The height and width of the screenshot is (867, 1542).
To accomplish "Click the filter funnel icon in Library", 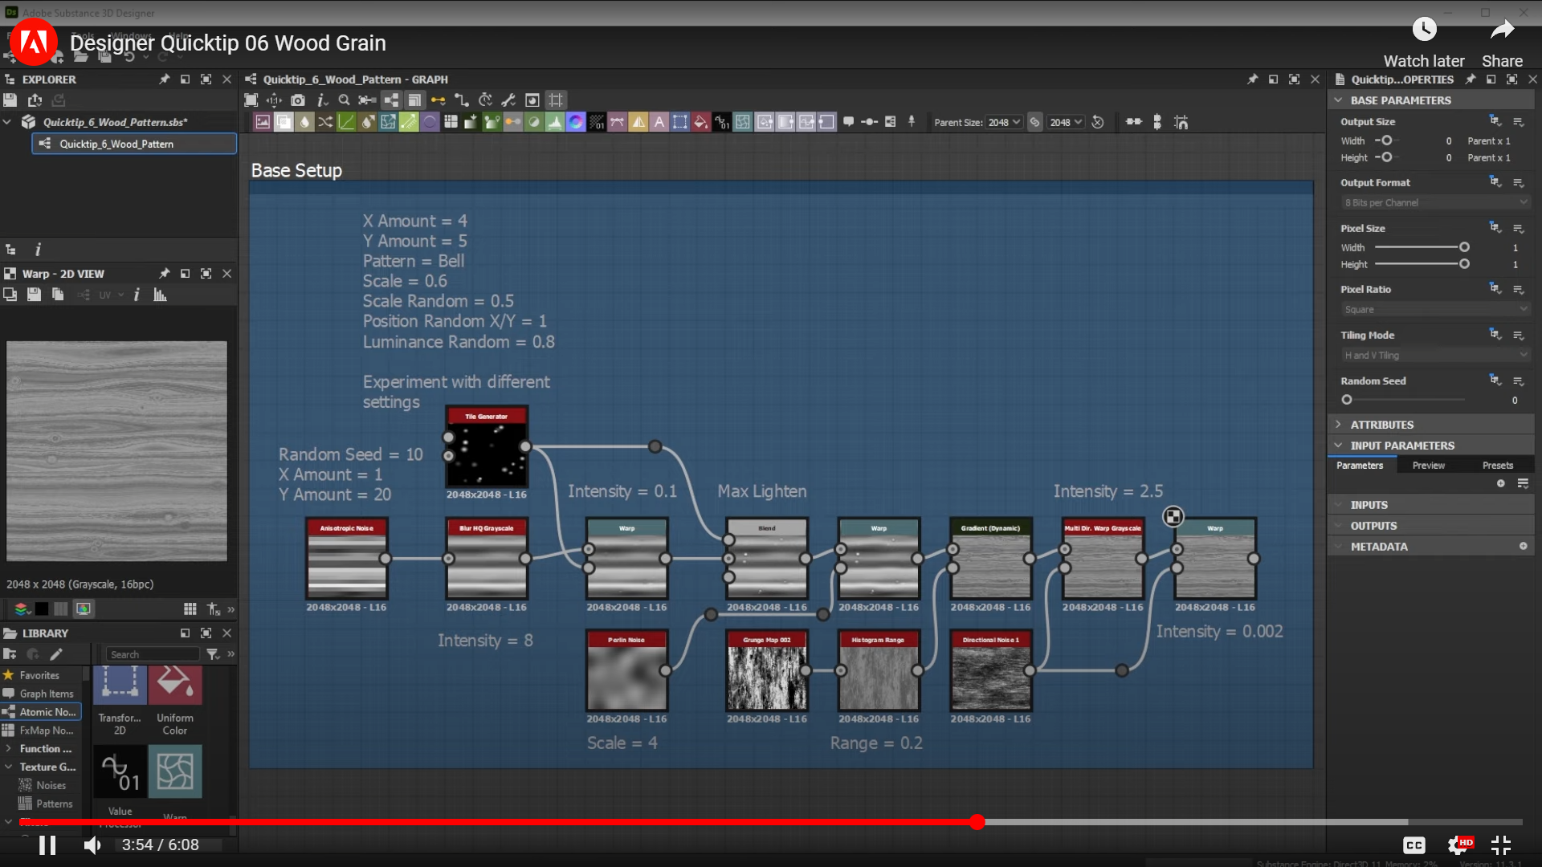I will [213, 654].
